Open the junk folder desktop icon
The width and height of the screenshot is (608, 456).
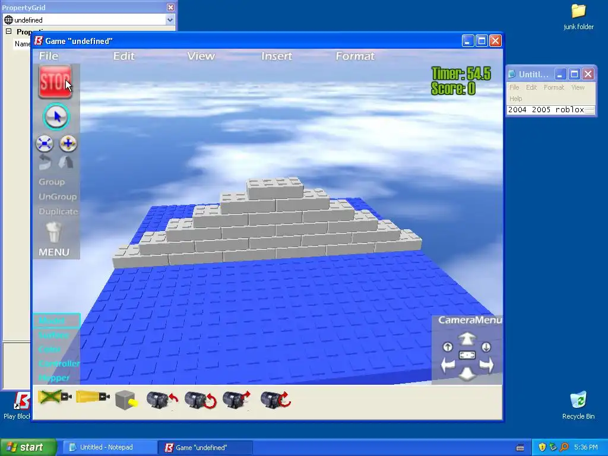coord(578,17)
